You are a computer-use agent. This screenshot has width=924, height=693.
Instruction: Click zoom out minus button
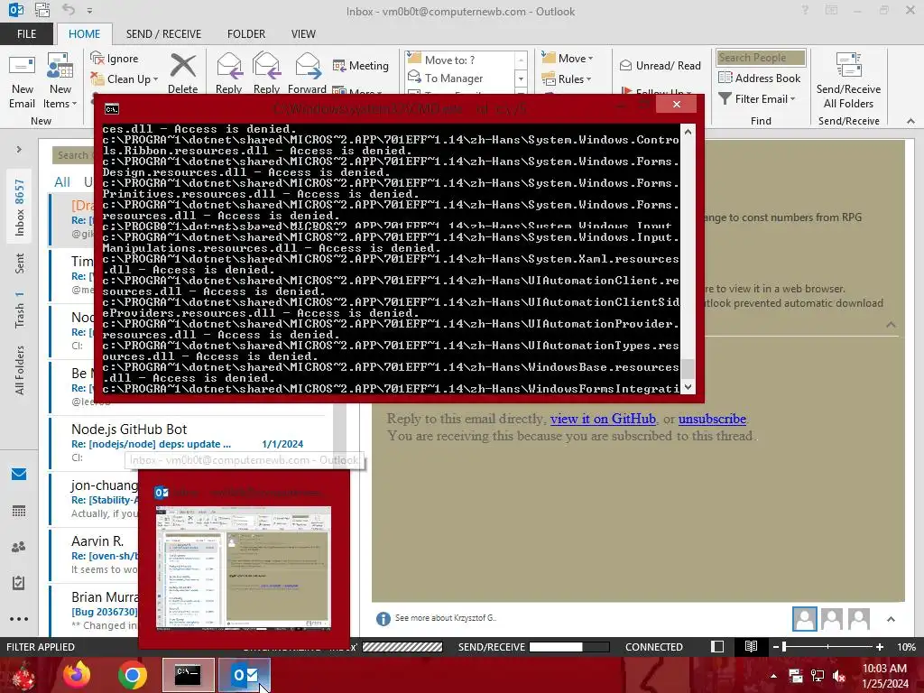point(776,646)
